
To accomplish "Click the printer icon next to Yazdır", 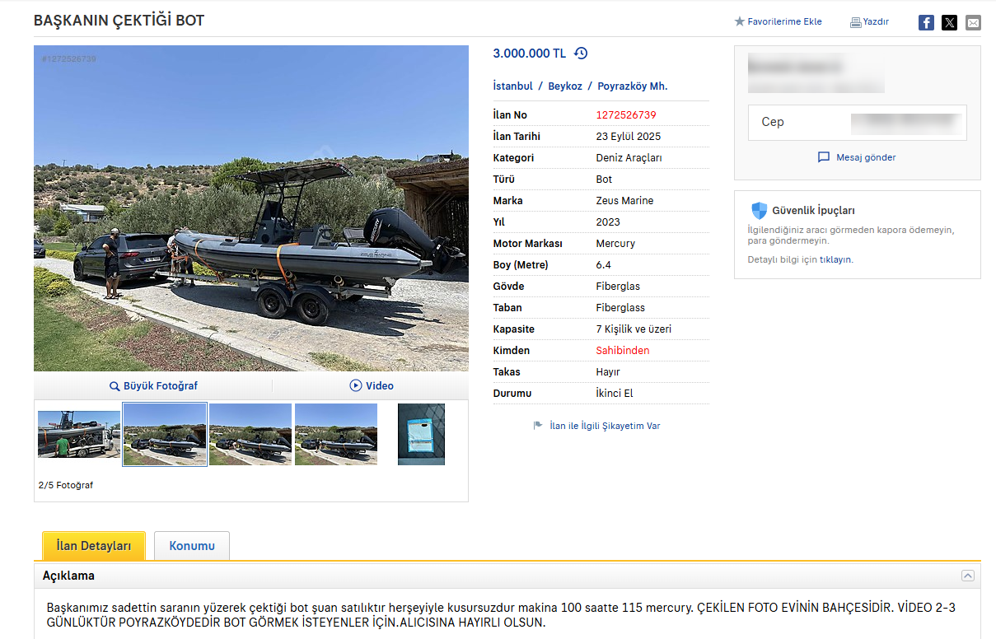I will pyautogui.click(x=856, y=22).
